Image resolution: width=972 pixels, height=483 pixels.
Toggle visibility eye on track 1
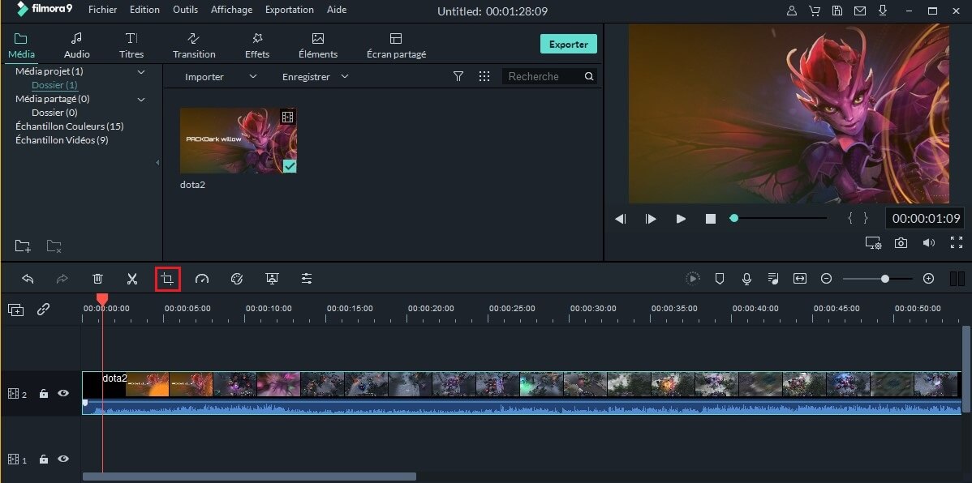coord(63,459)
